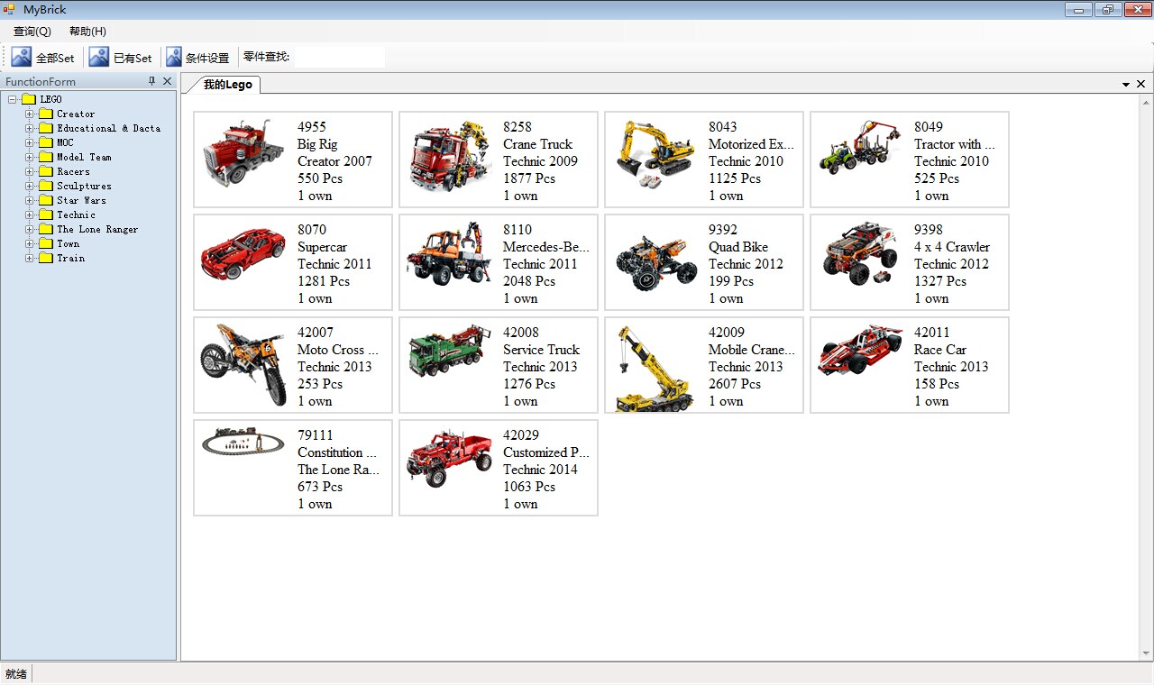Click the 'Creator 2007' text
The height and width of the screenshot is (685, 1154).
[334, 161]
